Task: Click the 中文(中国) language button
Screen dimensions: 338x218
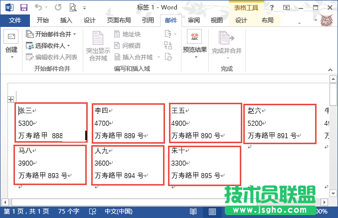Action: pos(118,212)
